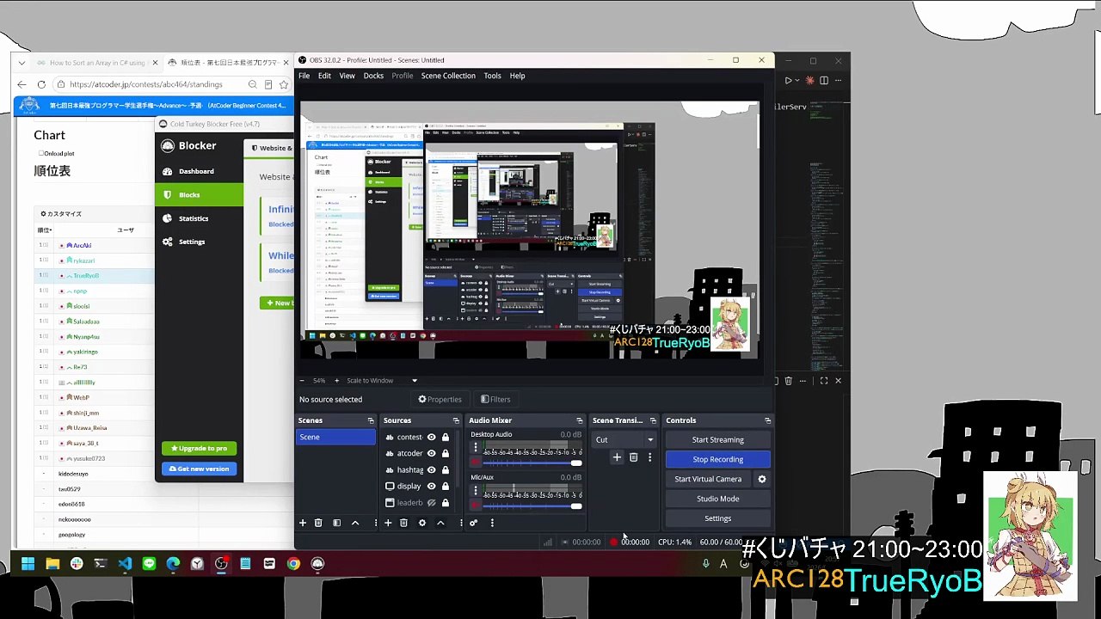This screenshot has height=619, width=1101.
Task: Open advanced audio properties gears in Audio Mixer
Action: (x=473, y=523)
